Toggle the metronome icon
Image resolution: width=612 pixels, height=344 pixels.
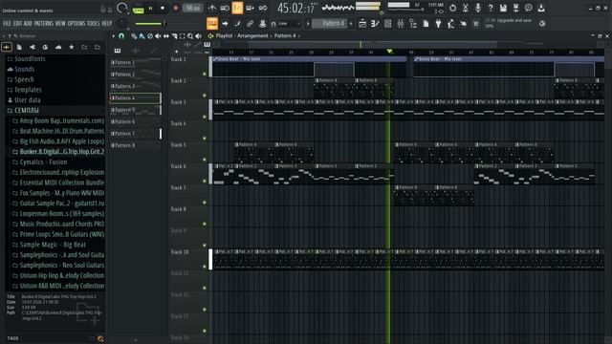212,8
